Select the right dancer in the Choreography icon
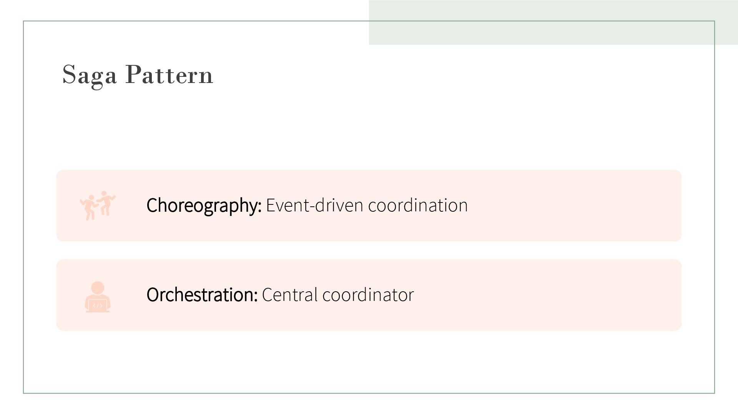This screenshot has height=415, width=738. 106,203
